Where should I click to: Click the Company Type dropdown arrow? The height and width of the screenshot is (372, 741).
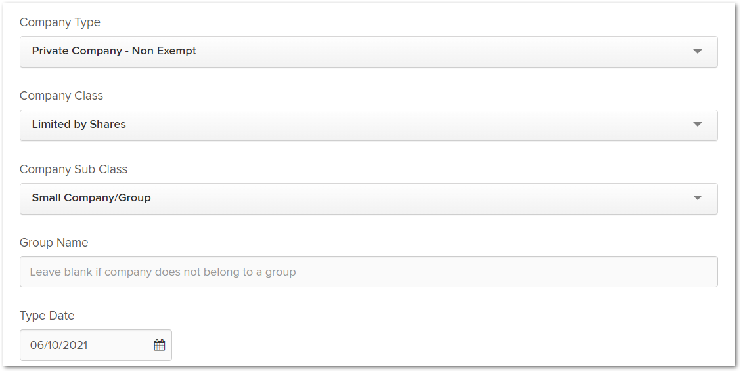tap(698, 51)
